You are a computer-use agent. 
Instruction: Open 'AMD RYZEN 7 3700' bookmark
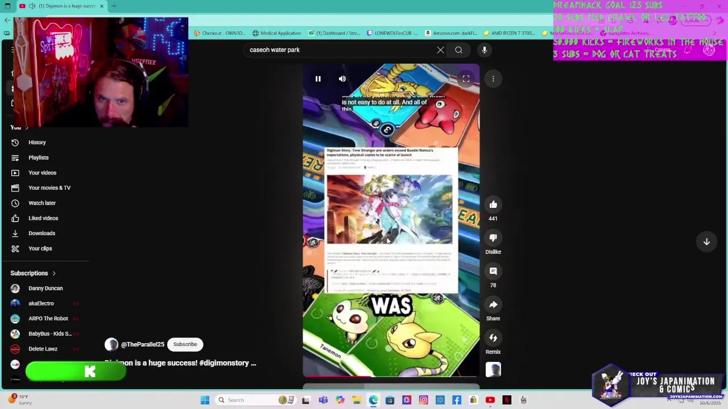tap(509, 34)
